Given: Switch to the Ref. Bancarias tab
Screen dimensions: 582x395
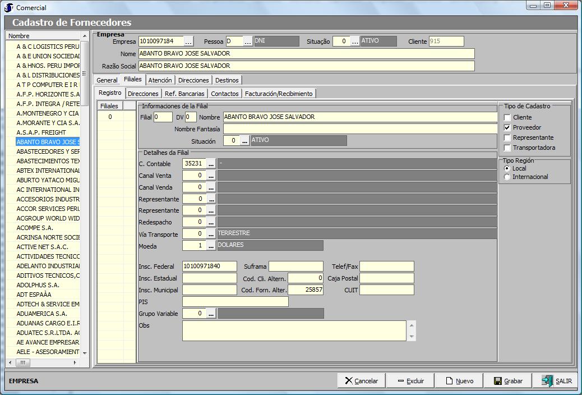Looking at the screenshot, I should [184, 94].
